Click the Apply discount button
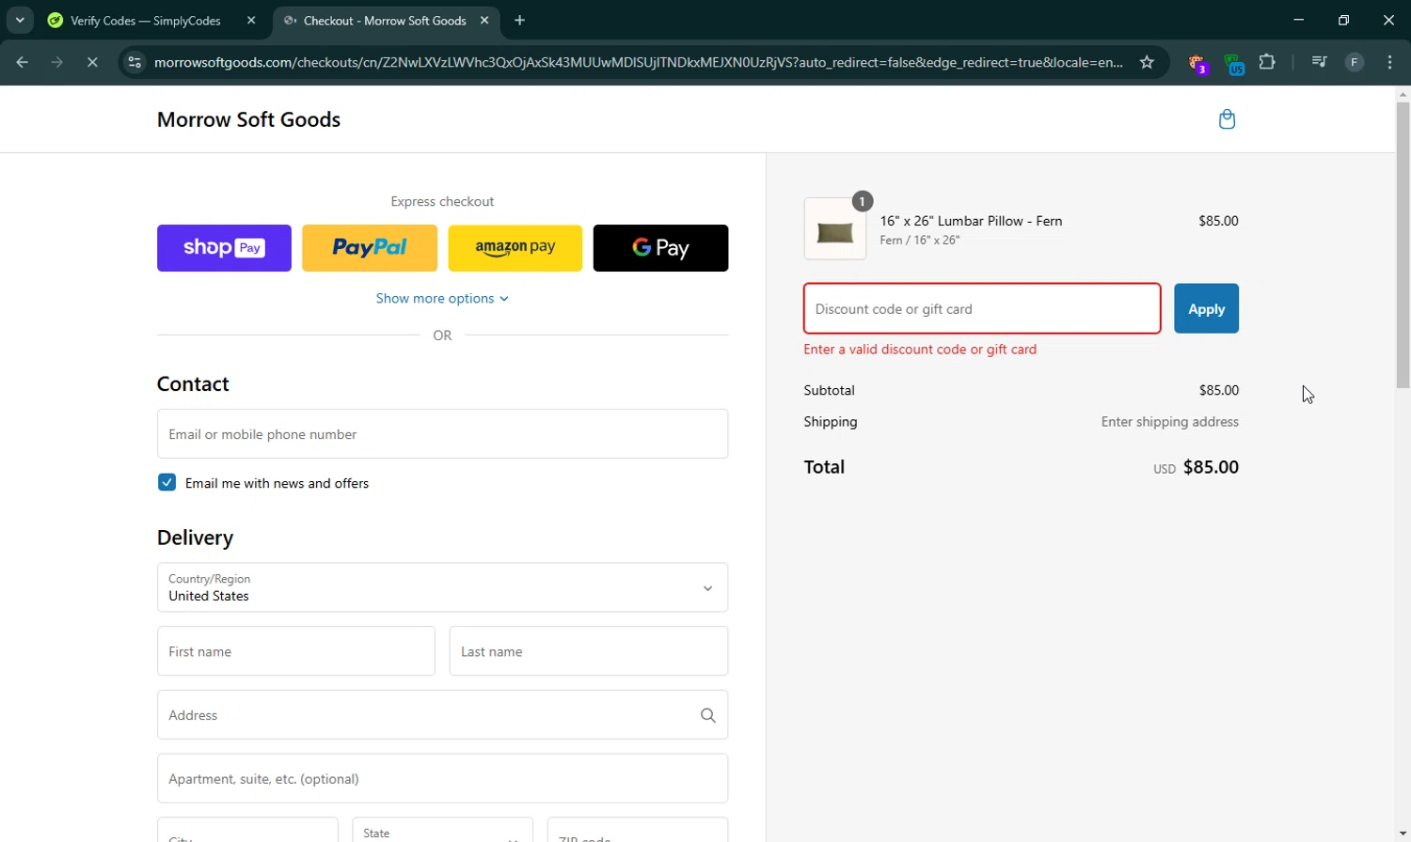 click(x=1206, y=308)
